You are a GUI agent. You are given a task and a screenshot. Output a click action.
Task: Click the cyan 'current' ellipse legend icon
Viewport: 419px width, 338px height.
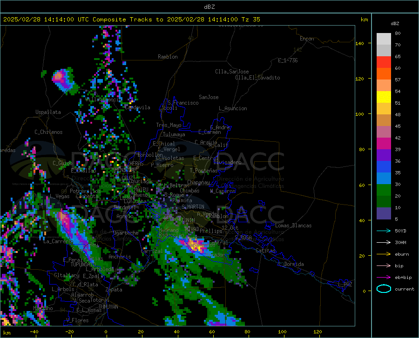pyautogui.click(x=384, y=289)
